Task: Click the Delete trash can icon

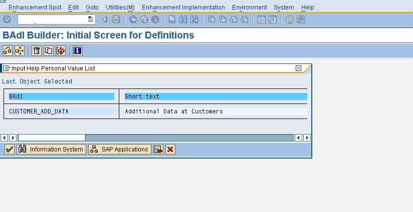Action: tap(37, 50)
